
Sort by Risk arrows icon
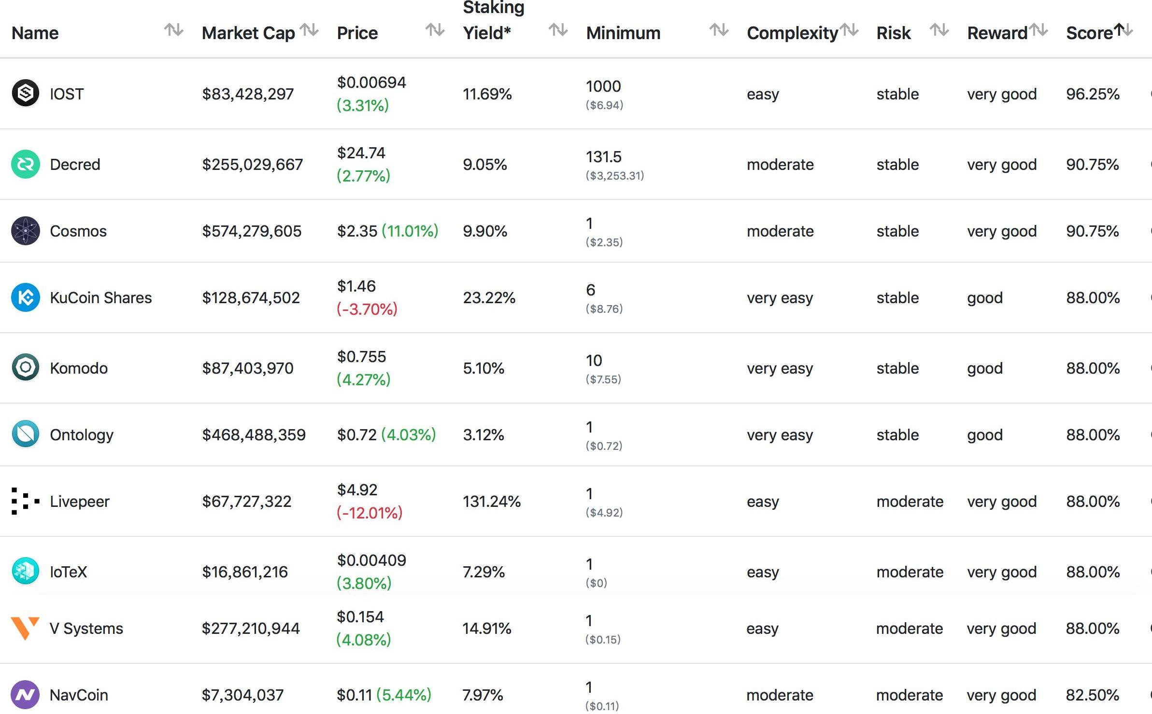pos(939,30)
